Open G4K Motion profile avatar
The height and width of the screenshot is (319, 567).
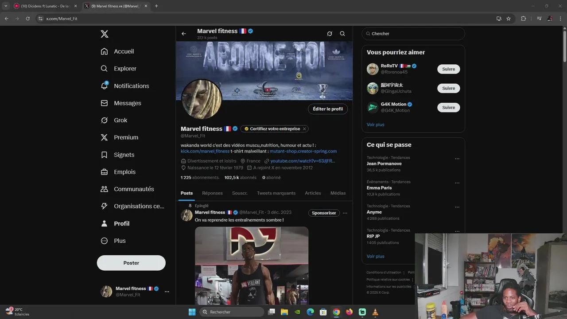coord(373,107)
